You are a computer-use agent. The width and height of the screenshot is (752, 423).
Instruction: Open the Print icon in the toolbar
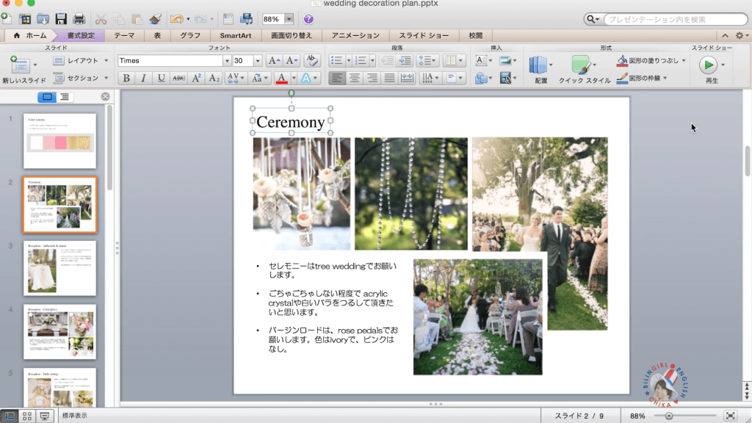coord(79,18)
